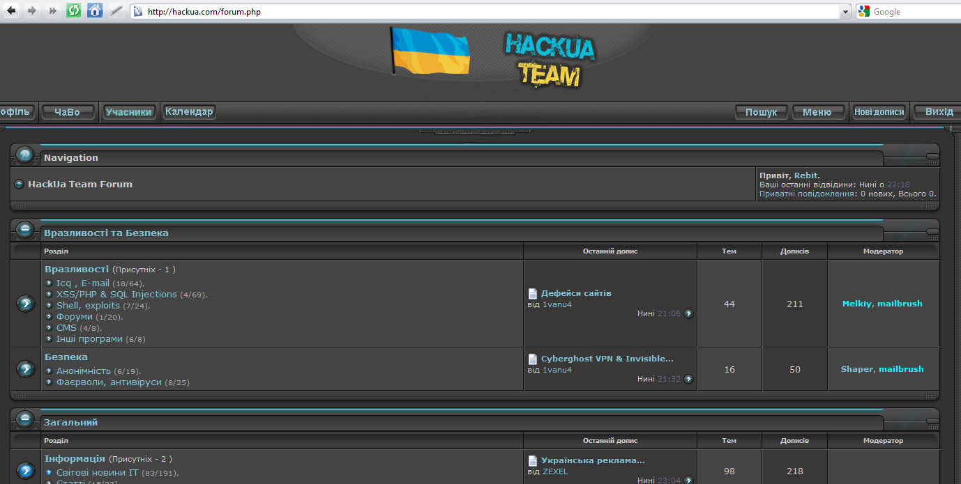Click post icon beside Дефейси сайтів

click(533, 293)
